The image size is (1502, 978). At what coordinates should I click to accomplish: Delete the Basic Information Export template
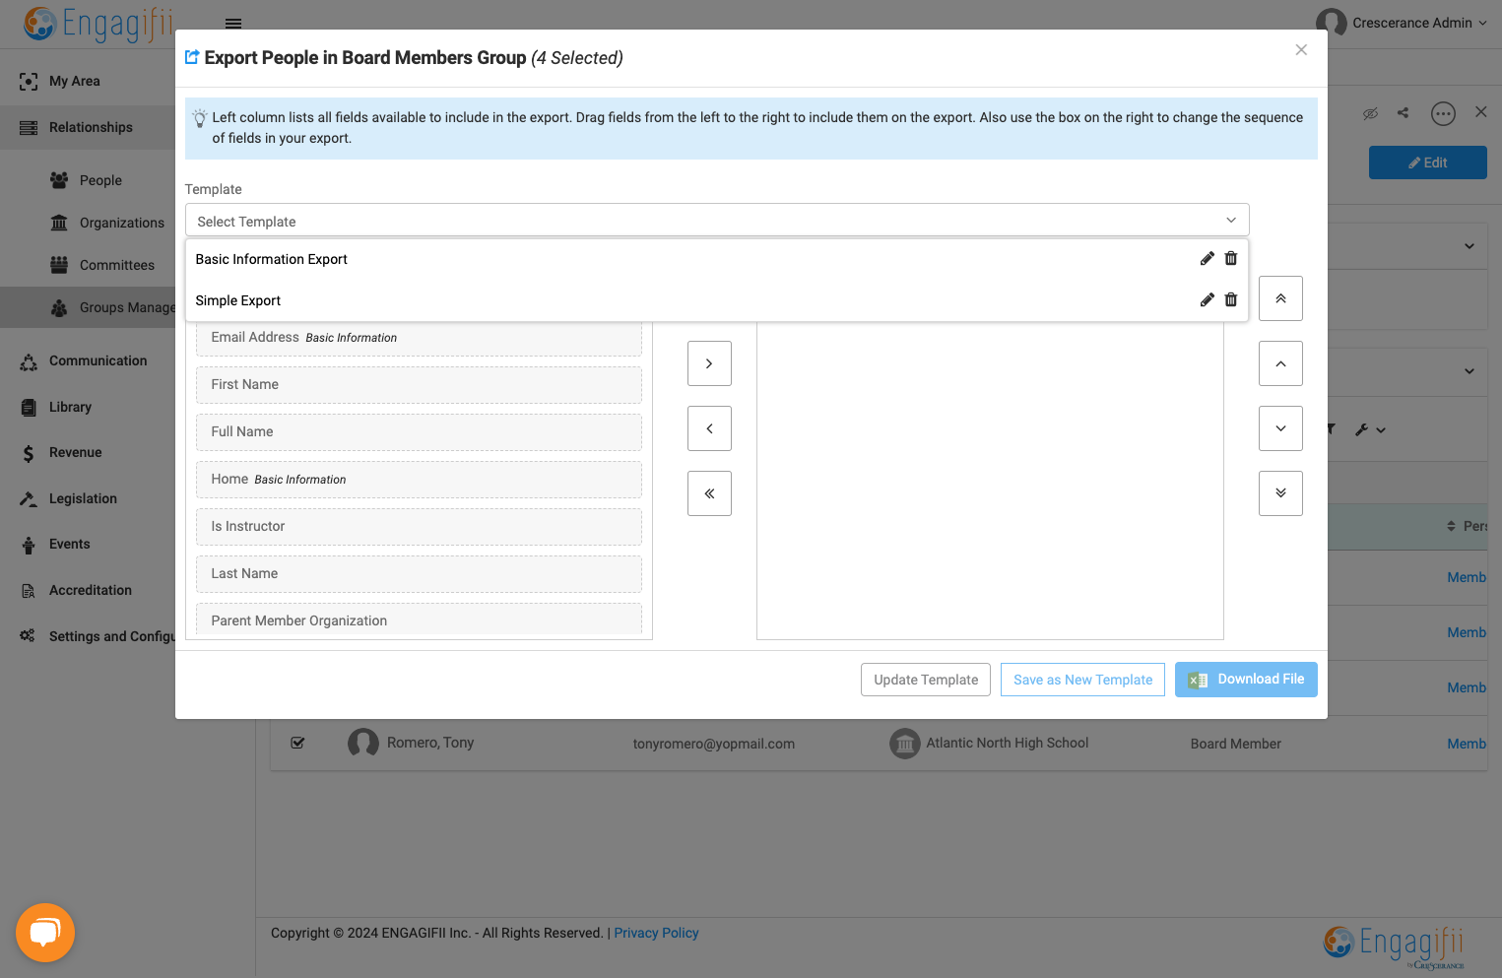click(1231, 259)
